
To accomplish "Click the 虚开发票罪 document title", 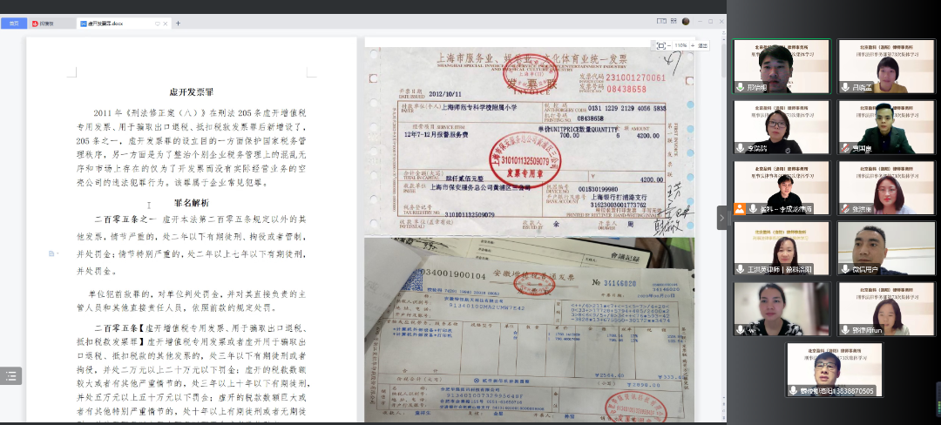I will coord(192,92).
